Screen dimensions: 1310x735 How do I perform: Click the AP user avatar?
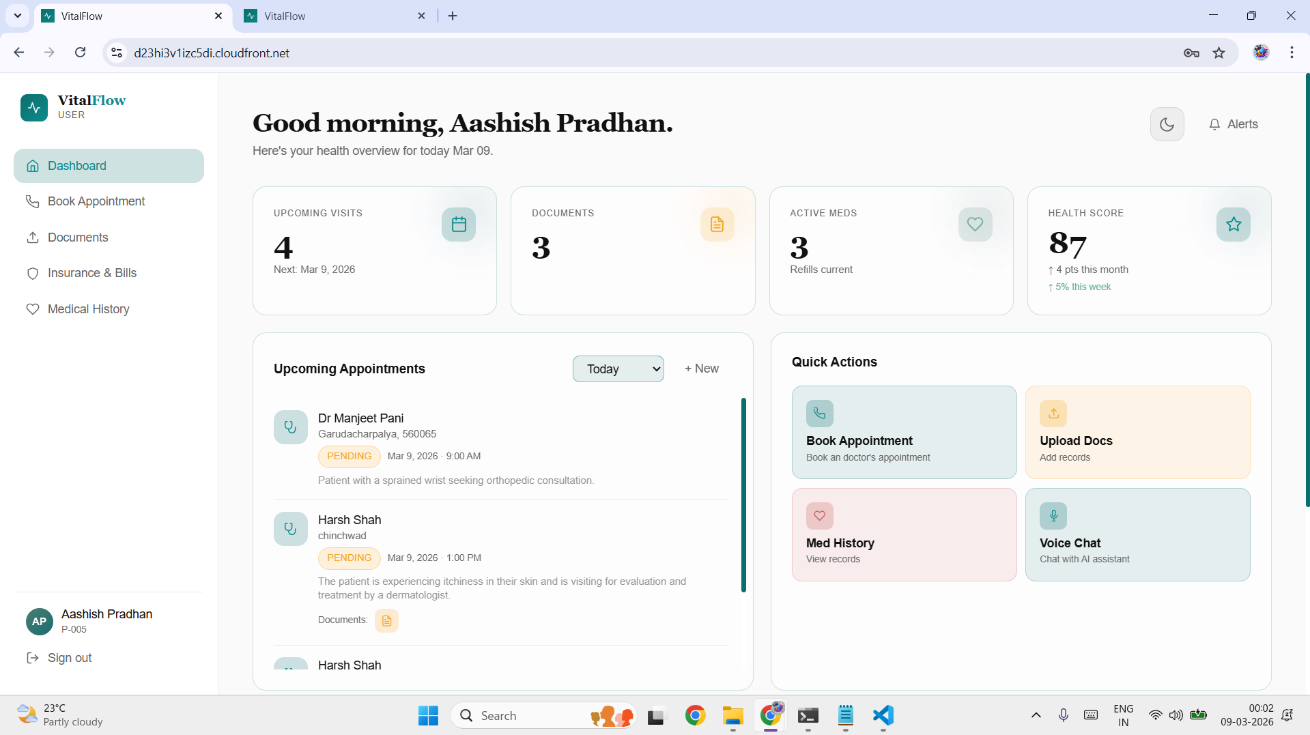point(40,622)
